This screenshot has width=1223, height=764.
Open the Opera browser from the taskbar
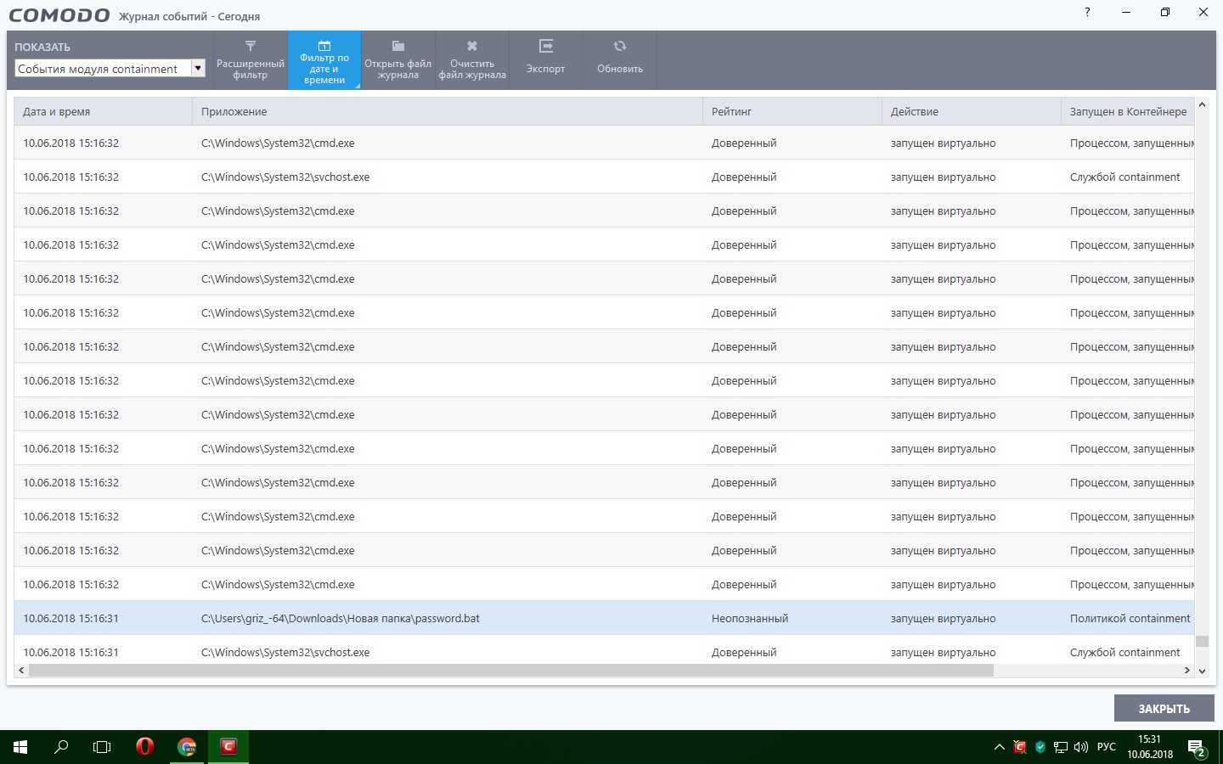click(144, 747)
